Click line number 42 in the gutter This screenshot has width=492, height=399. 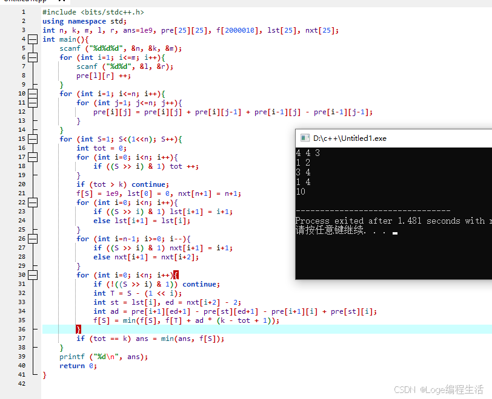click(x=22, y=384)
